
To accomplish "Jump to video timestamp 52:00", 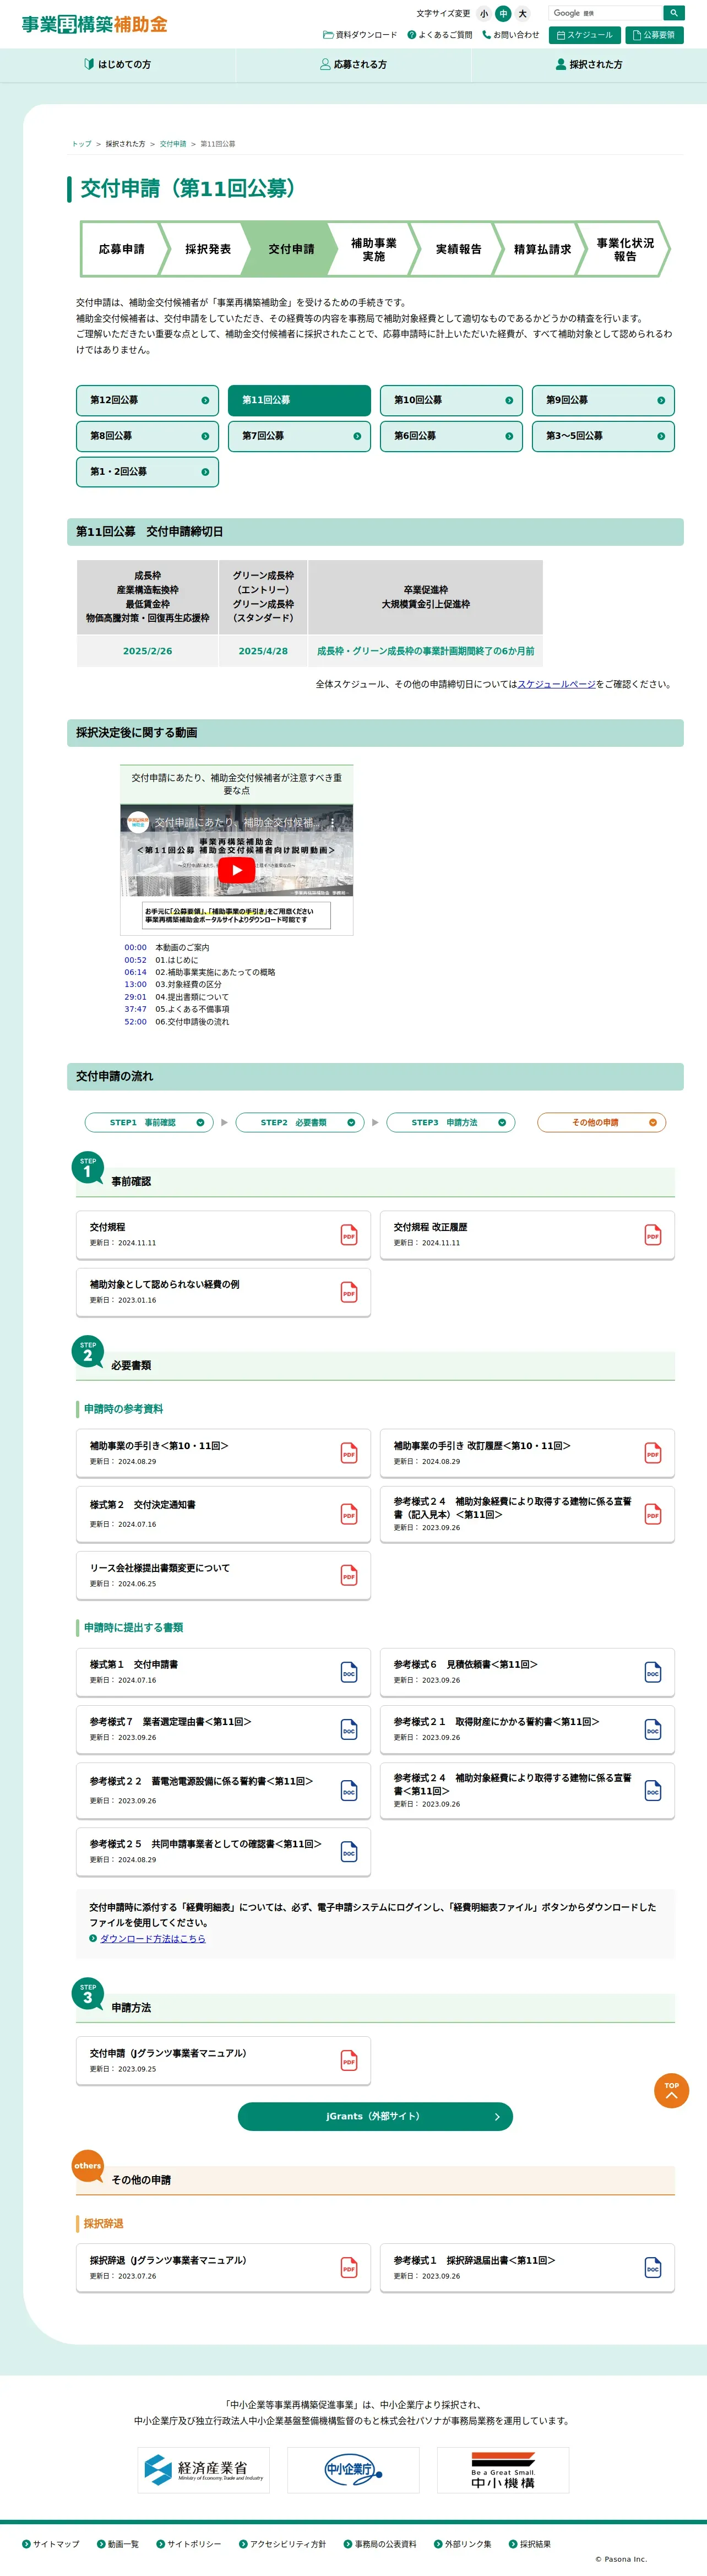I will 135,1022.
